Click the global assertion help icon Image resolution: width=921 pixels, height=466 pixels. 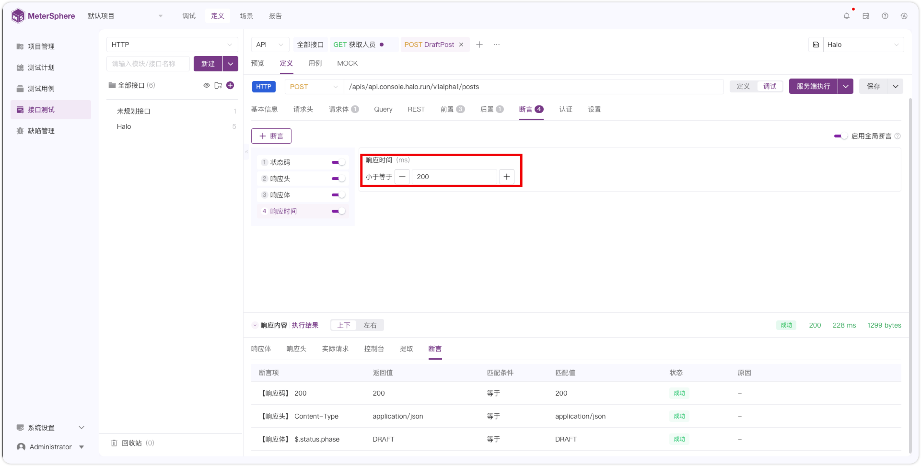point(898,136)
